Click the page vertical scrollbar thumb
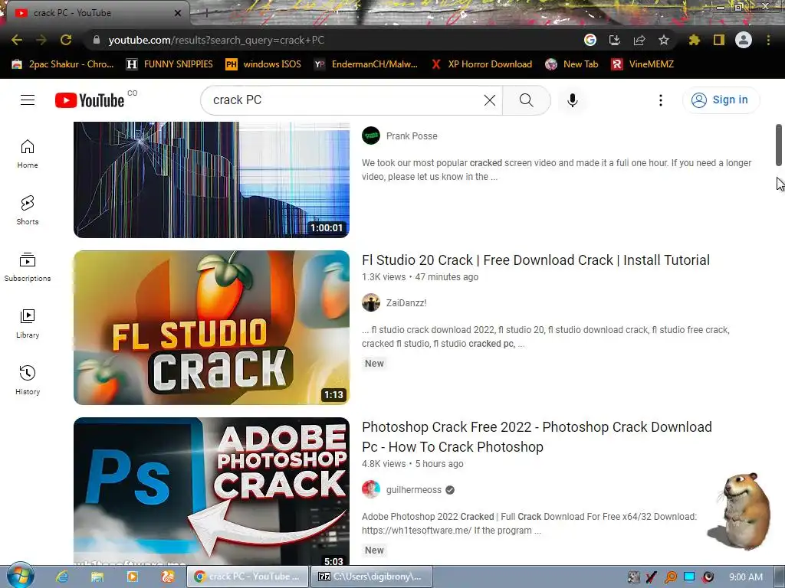The height and width of the screenshot is (588, 785). pyautogui.click(x=779, y=145)
